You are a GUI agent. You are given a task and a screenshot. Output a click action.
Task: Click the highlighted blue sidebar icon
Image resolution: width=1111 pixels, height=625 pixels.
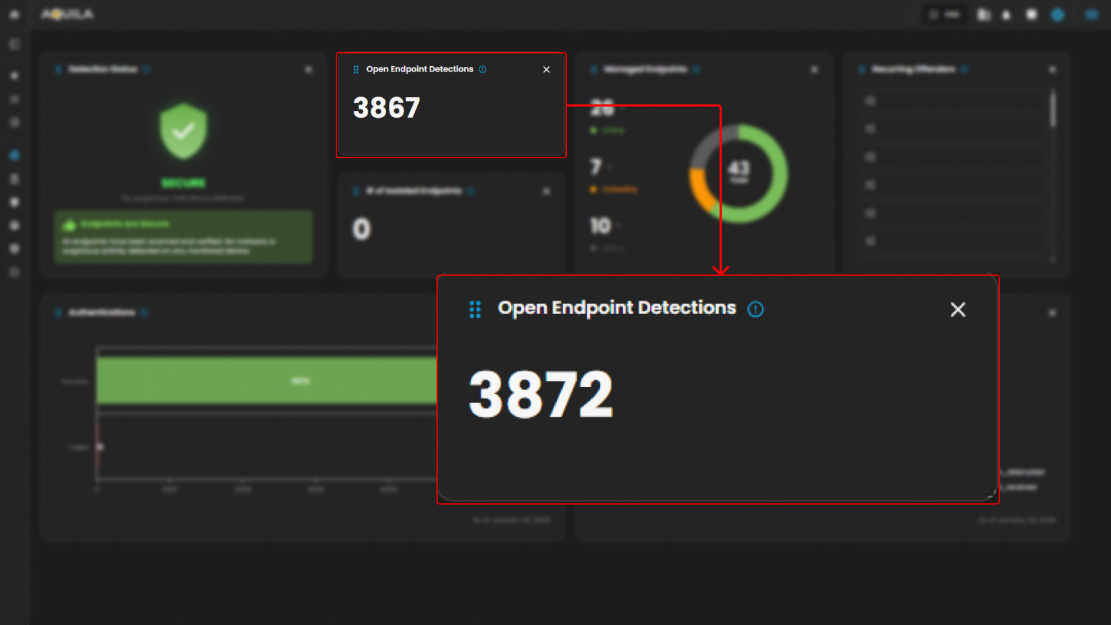pyautogui.click(x=15, y=155)
